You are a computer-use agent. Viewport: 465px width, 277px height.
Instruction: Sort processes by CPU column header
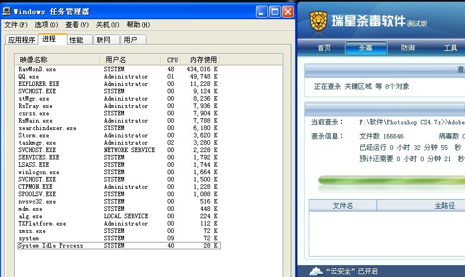pyautogui.click(x=171, y=60)
